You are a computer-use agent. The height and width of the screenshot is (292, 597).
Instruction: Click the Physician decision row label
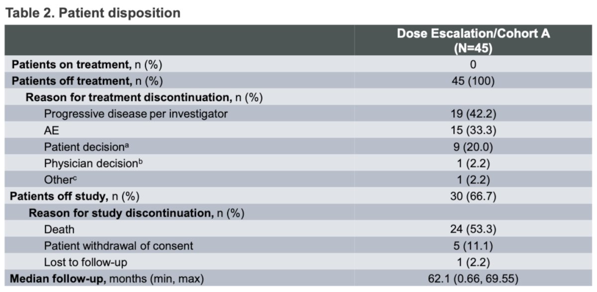(87, 163)
